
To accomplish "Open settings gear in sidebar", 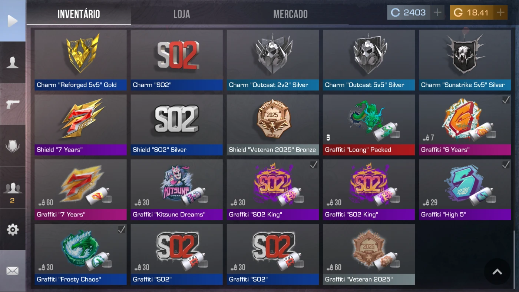I will click(13, 230).
